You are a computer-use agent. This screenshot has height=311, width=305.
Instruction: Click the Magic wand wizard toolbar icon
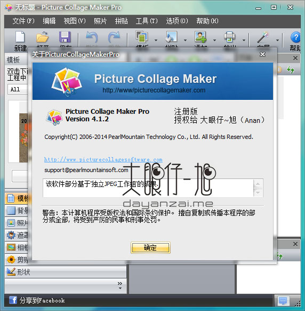(x=263, y=37)
